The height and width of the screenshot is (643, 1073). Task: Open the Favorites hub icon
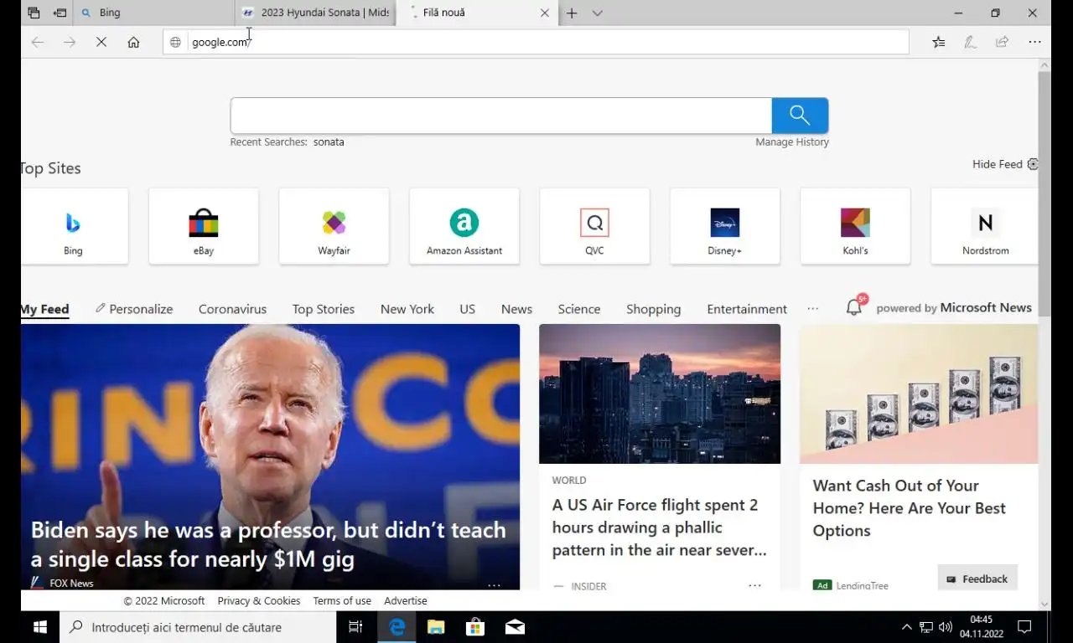pos(938,42)
